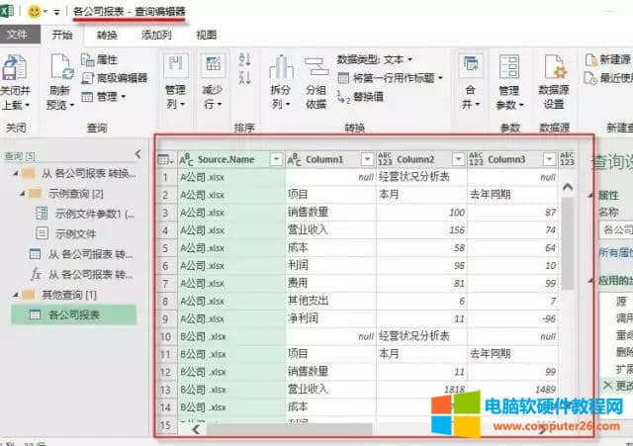This screenshot has height=446, width=633.
Task: Sort descending with the Z-A icon
Action: 244,77
